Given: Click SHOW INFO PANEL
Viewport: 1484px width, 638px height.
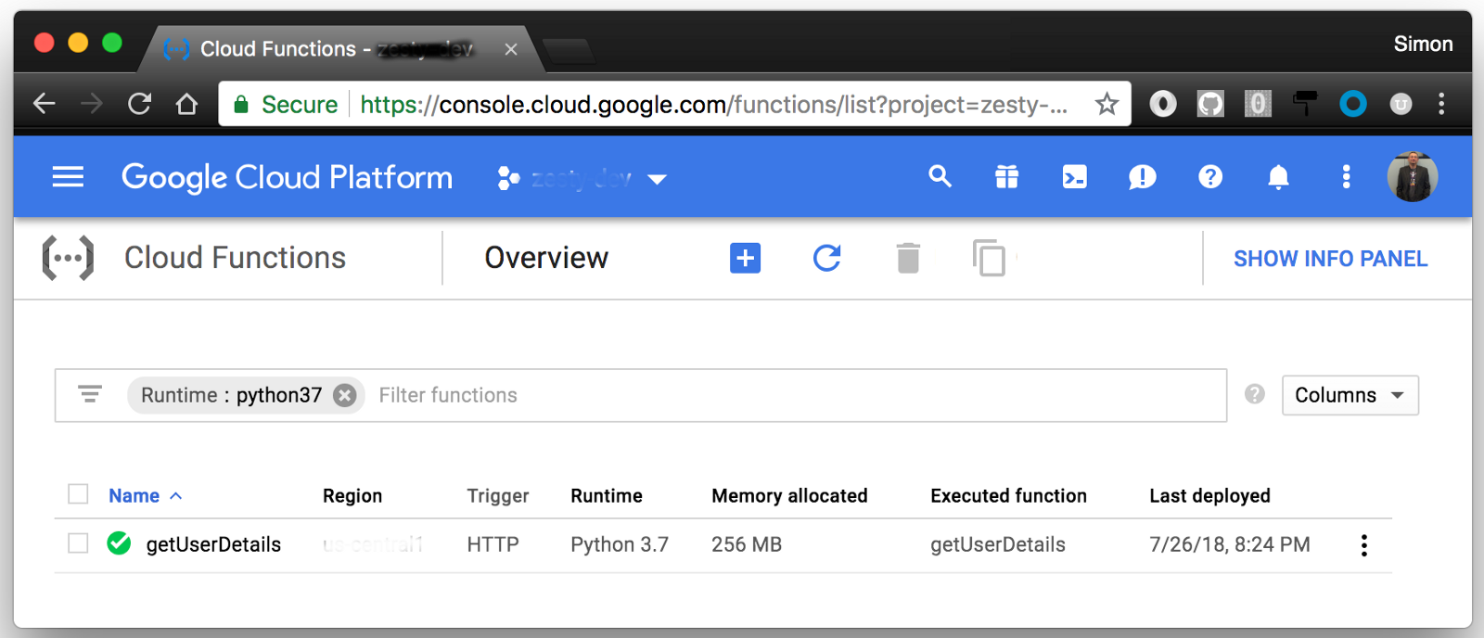Looking at the screenshot, I should point(1330,259).
